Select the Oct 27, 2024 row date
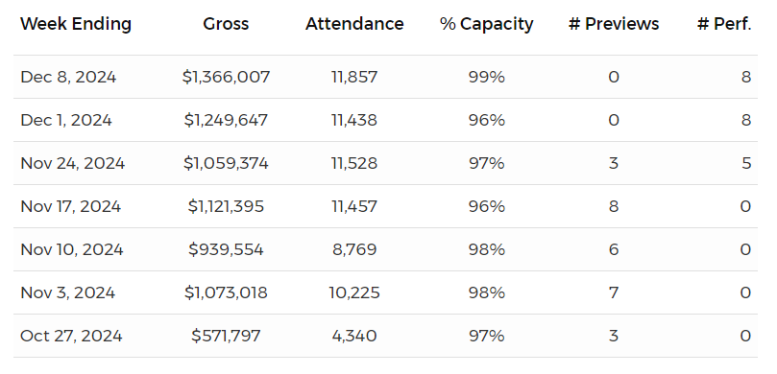The height and width of the screenshot is (374, 777). coord(71,336)
